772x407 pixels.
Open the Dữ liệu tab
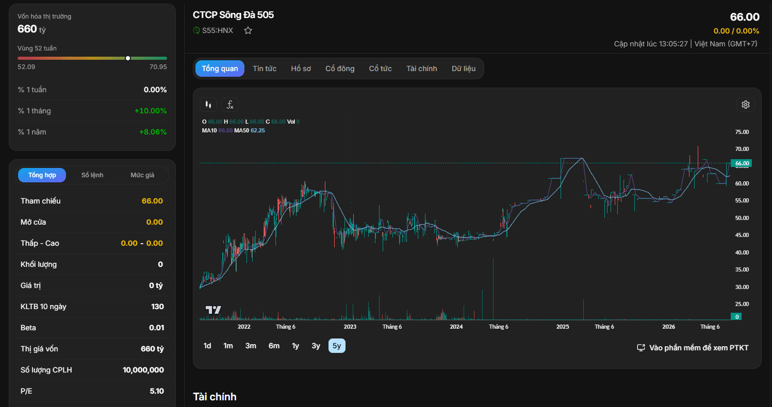(464, 69)
